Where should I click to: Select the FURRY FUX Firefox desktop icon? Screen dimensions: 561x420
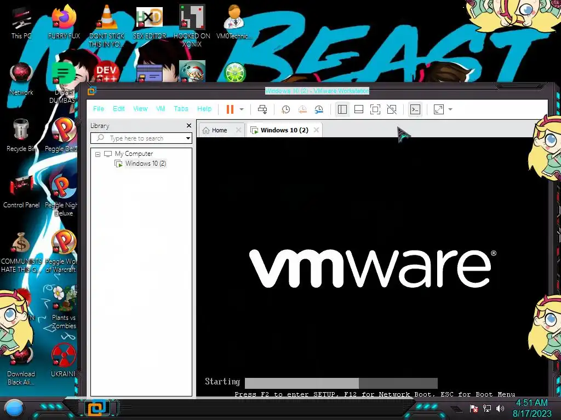[x=64, y=22]
